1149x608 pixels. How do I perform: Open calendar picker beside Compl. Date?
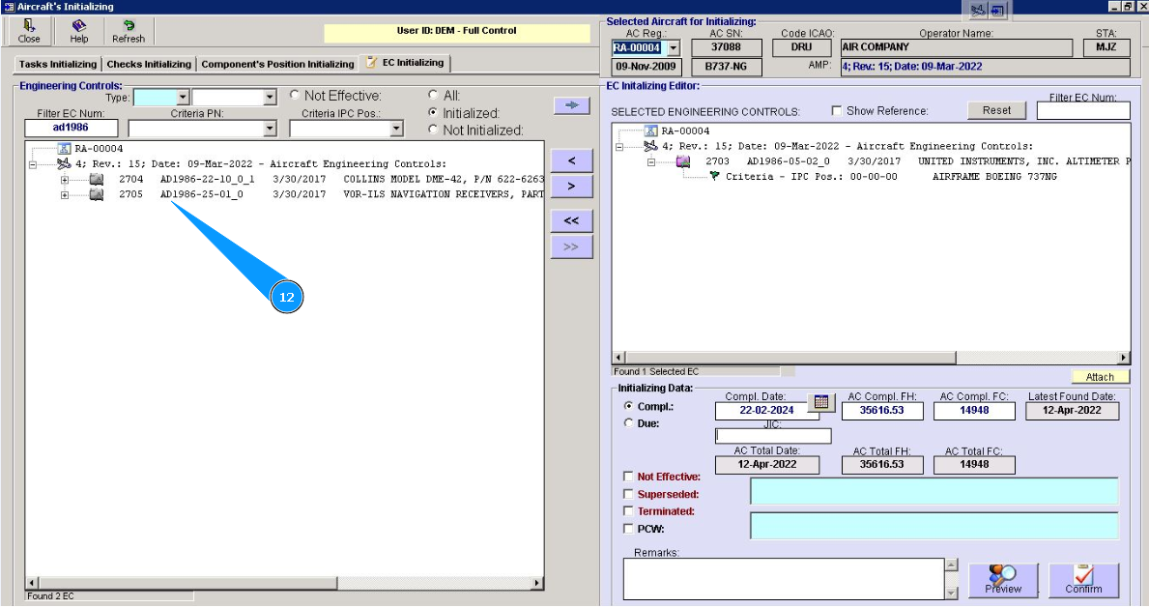tap(820, 403)
